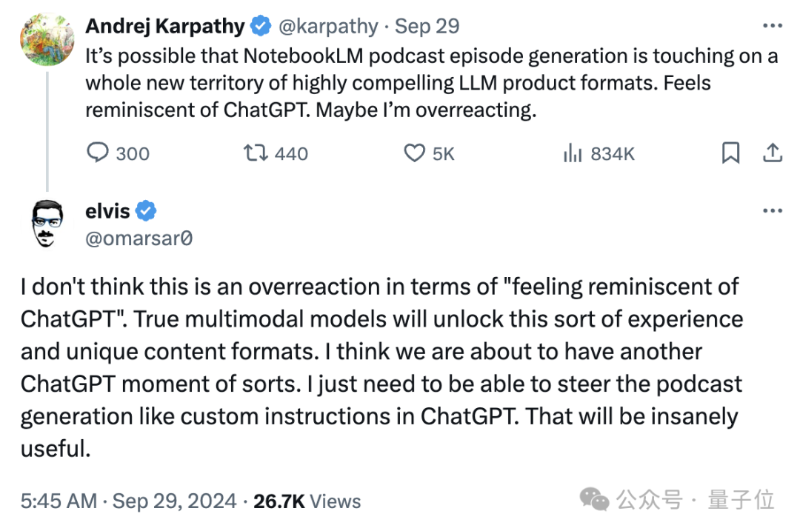Bookmark Karpathy's tweet

tap(730, 153)
